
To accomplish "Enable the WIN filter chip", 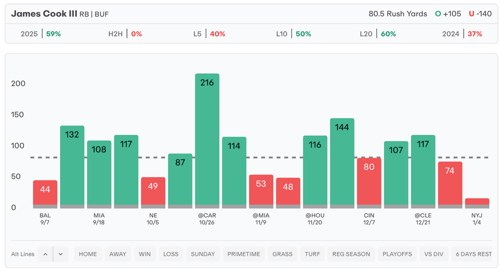I will (145, 254).
